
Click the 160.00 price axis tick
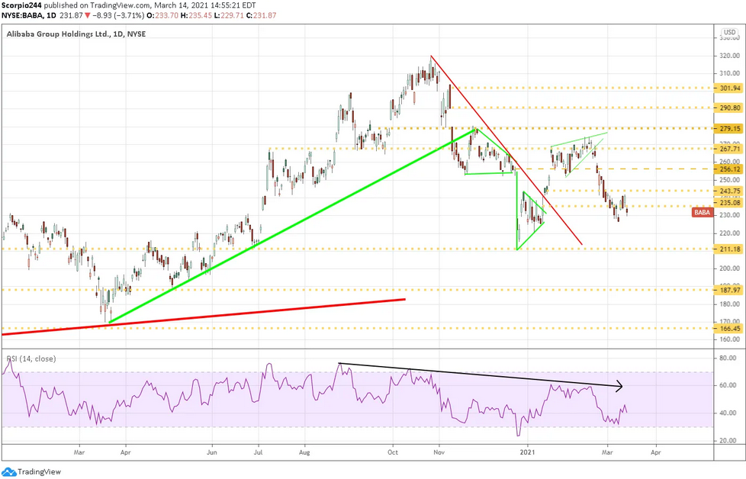pos(730,339)
